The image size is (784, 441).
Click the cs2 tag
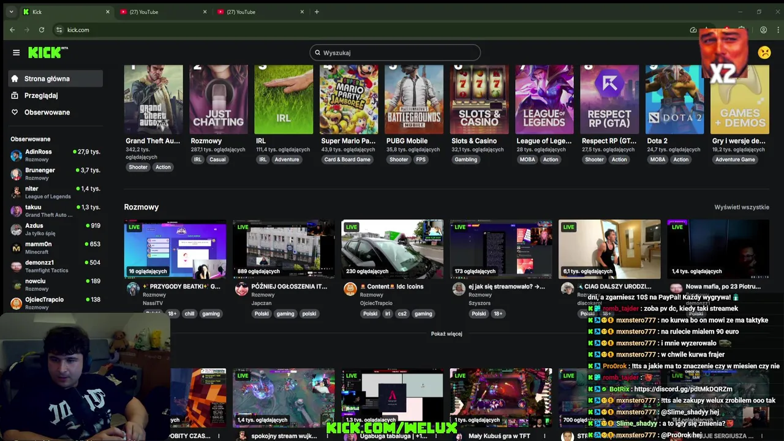[402, 314]
